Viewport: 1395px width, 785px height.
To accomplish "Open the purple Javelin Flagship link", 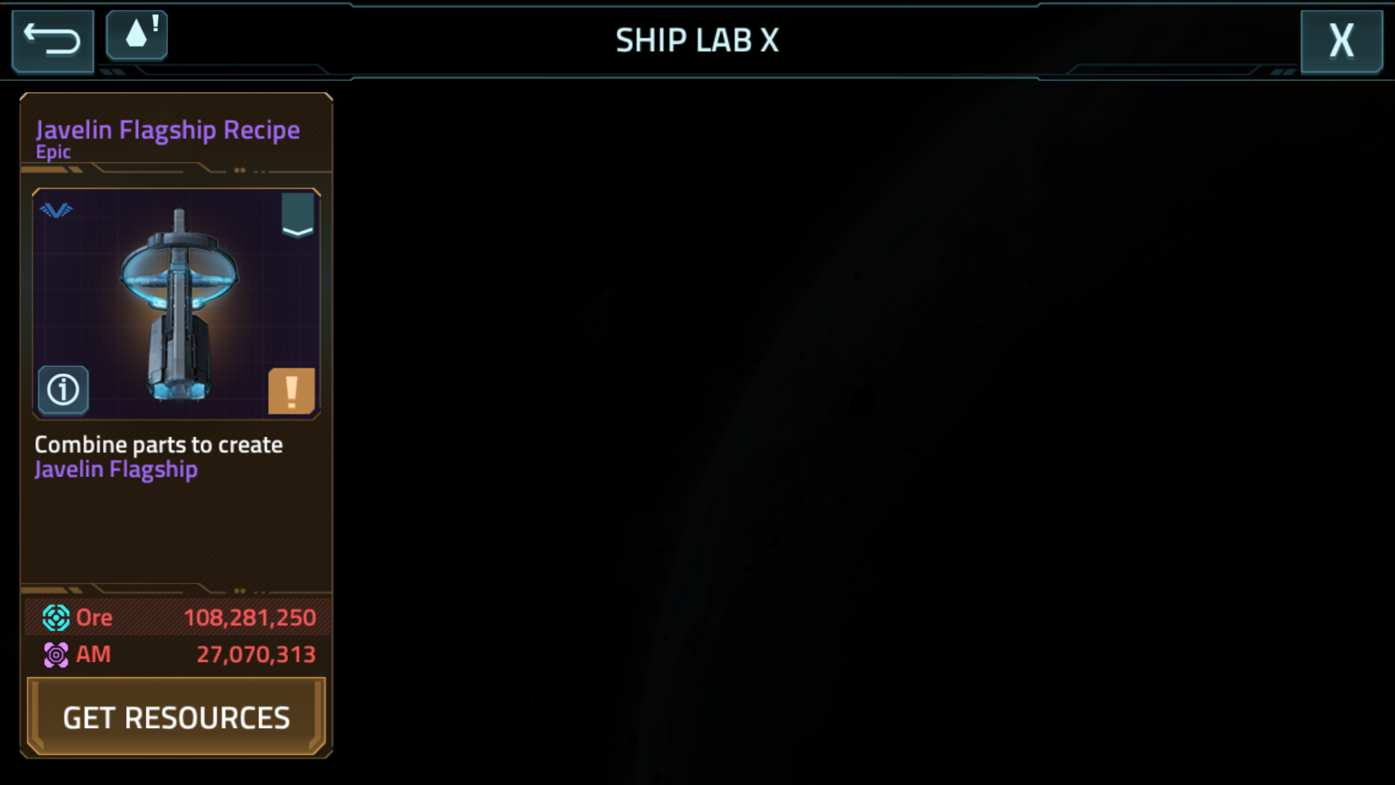I will 116,470.
